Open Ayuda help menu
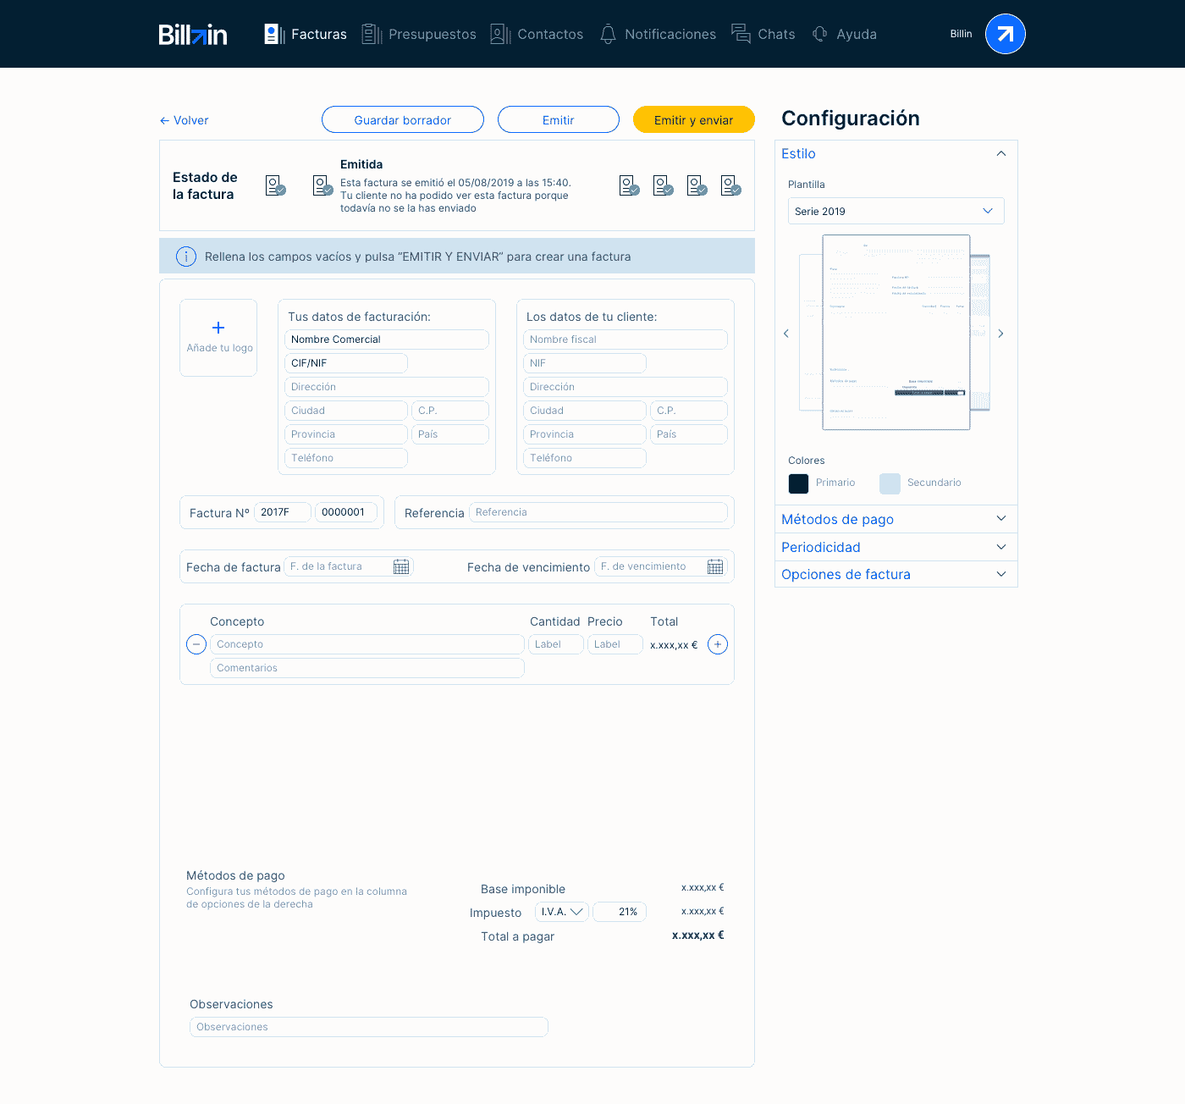 pyautogui.click(x=844, y=34)
